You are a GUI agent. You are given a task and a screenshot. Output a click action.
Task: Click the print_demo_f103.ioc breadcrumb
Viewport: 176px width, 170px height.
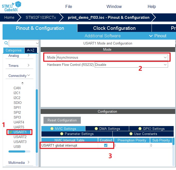point(109,17)
